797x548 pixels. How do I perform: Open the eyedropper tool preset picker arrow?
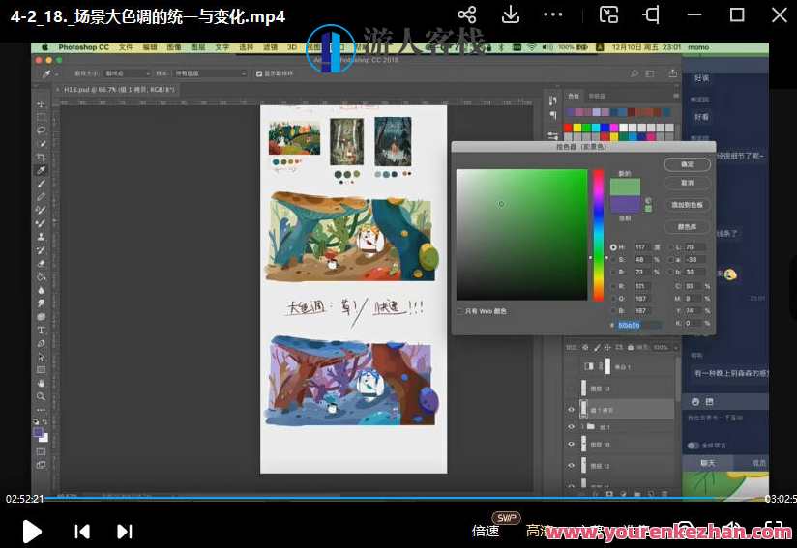[x=56, y=74]
